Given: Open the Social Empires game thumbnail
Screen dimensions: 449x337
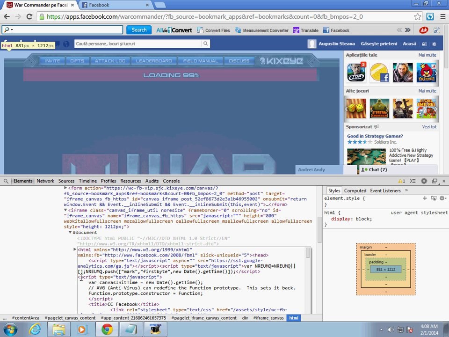Looking at the screenshot, I should click(x=427, y=108).
